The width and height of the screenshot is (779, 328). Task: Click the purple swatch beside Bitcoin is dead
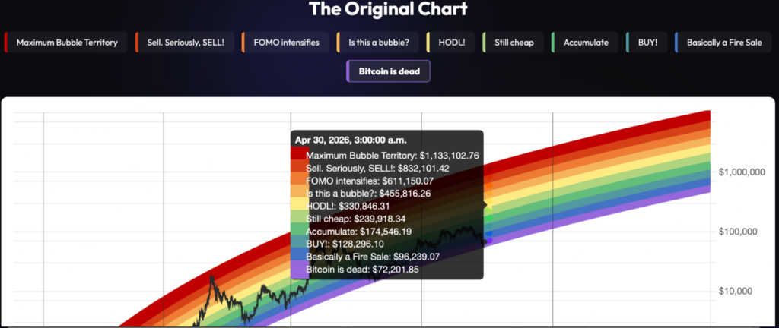348,71
